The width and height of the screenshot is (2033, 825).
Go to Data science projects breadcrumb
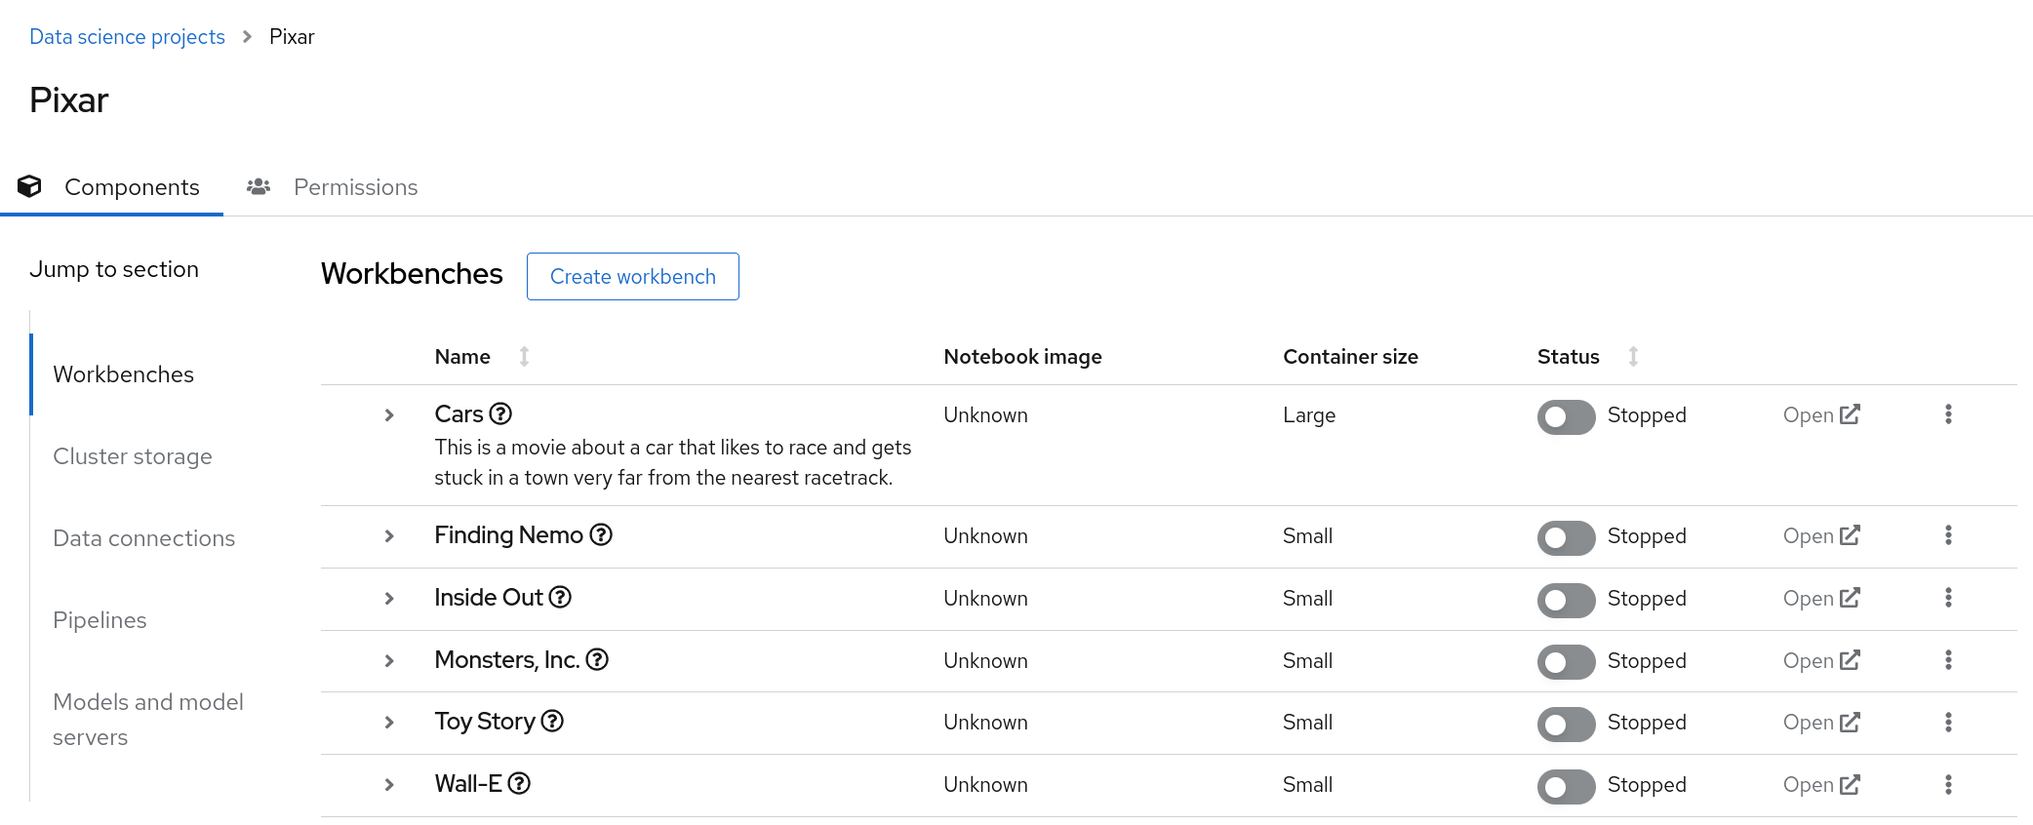127,37
